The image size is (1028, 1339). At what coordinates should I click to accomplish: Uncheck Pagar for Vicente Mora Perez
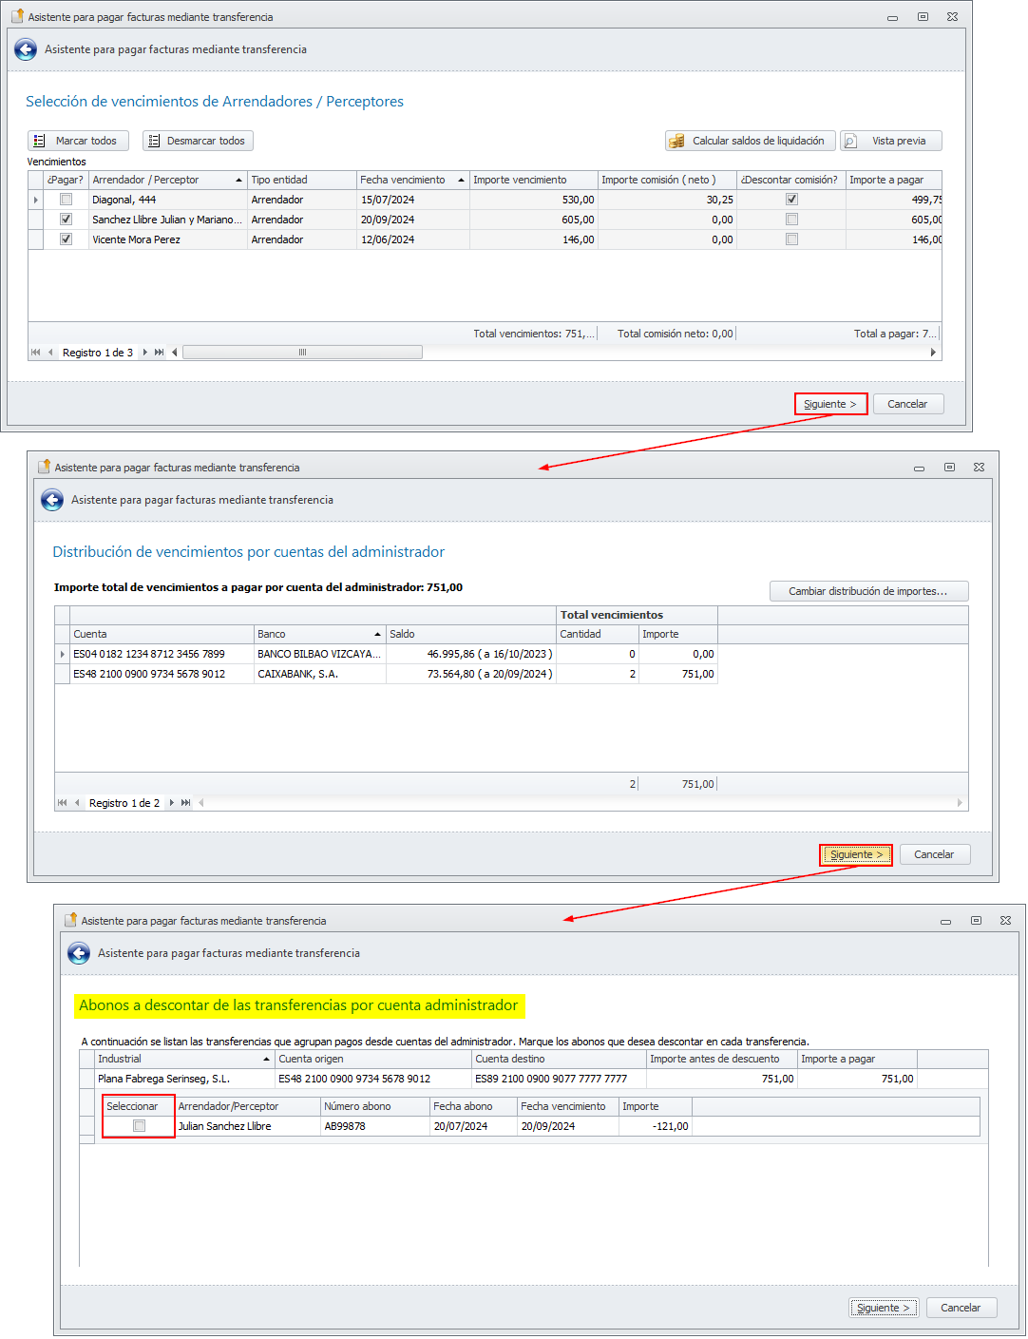66,239
